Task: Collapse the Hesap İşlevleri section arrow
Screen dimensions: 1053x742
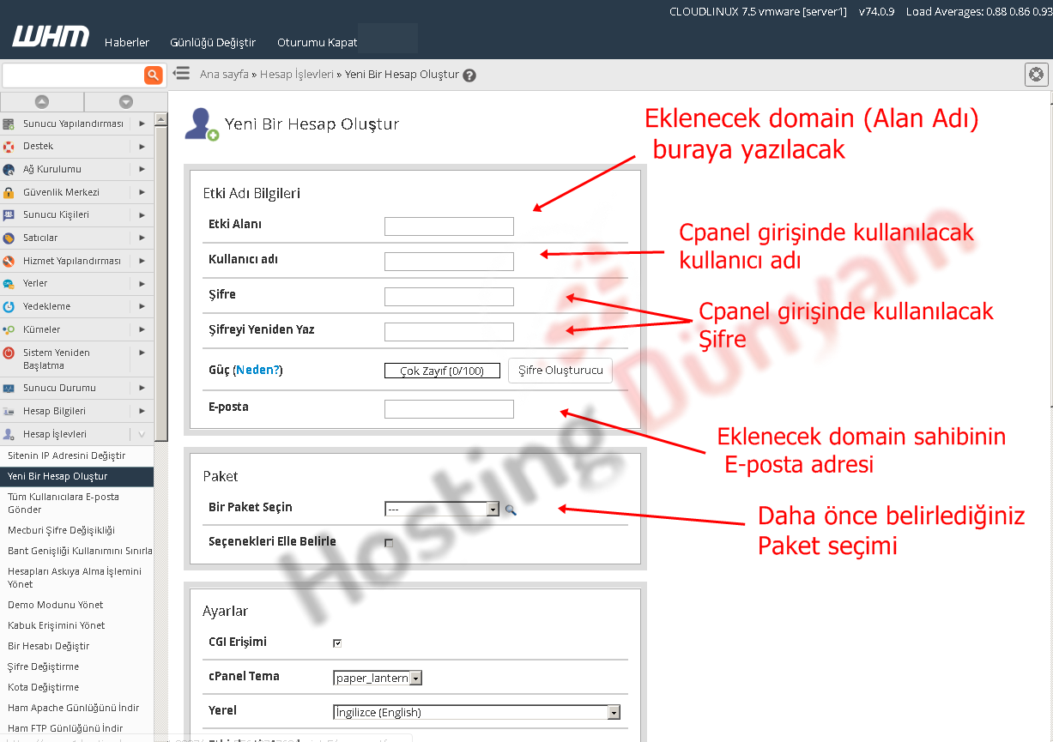Action: (x=142, y=434)
